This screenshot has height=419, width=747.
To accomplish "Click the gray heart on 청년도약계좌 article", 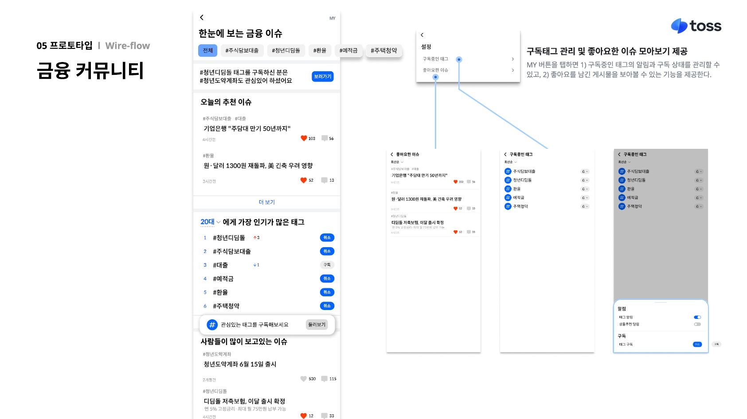I will coord(303,379).
